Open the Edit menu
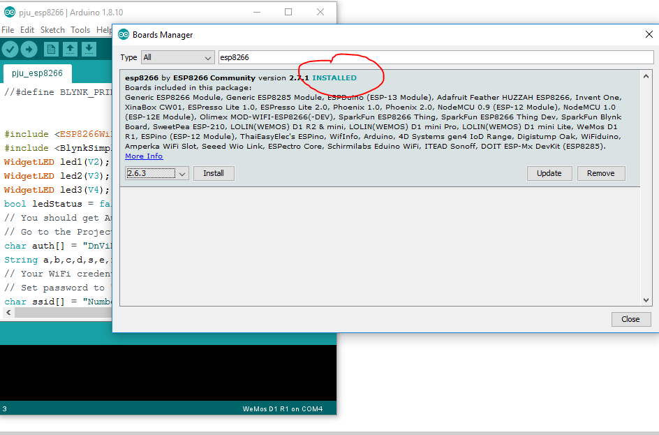This screenshot has height=435, width=659. click(x=27, y=30)
